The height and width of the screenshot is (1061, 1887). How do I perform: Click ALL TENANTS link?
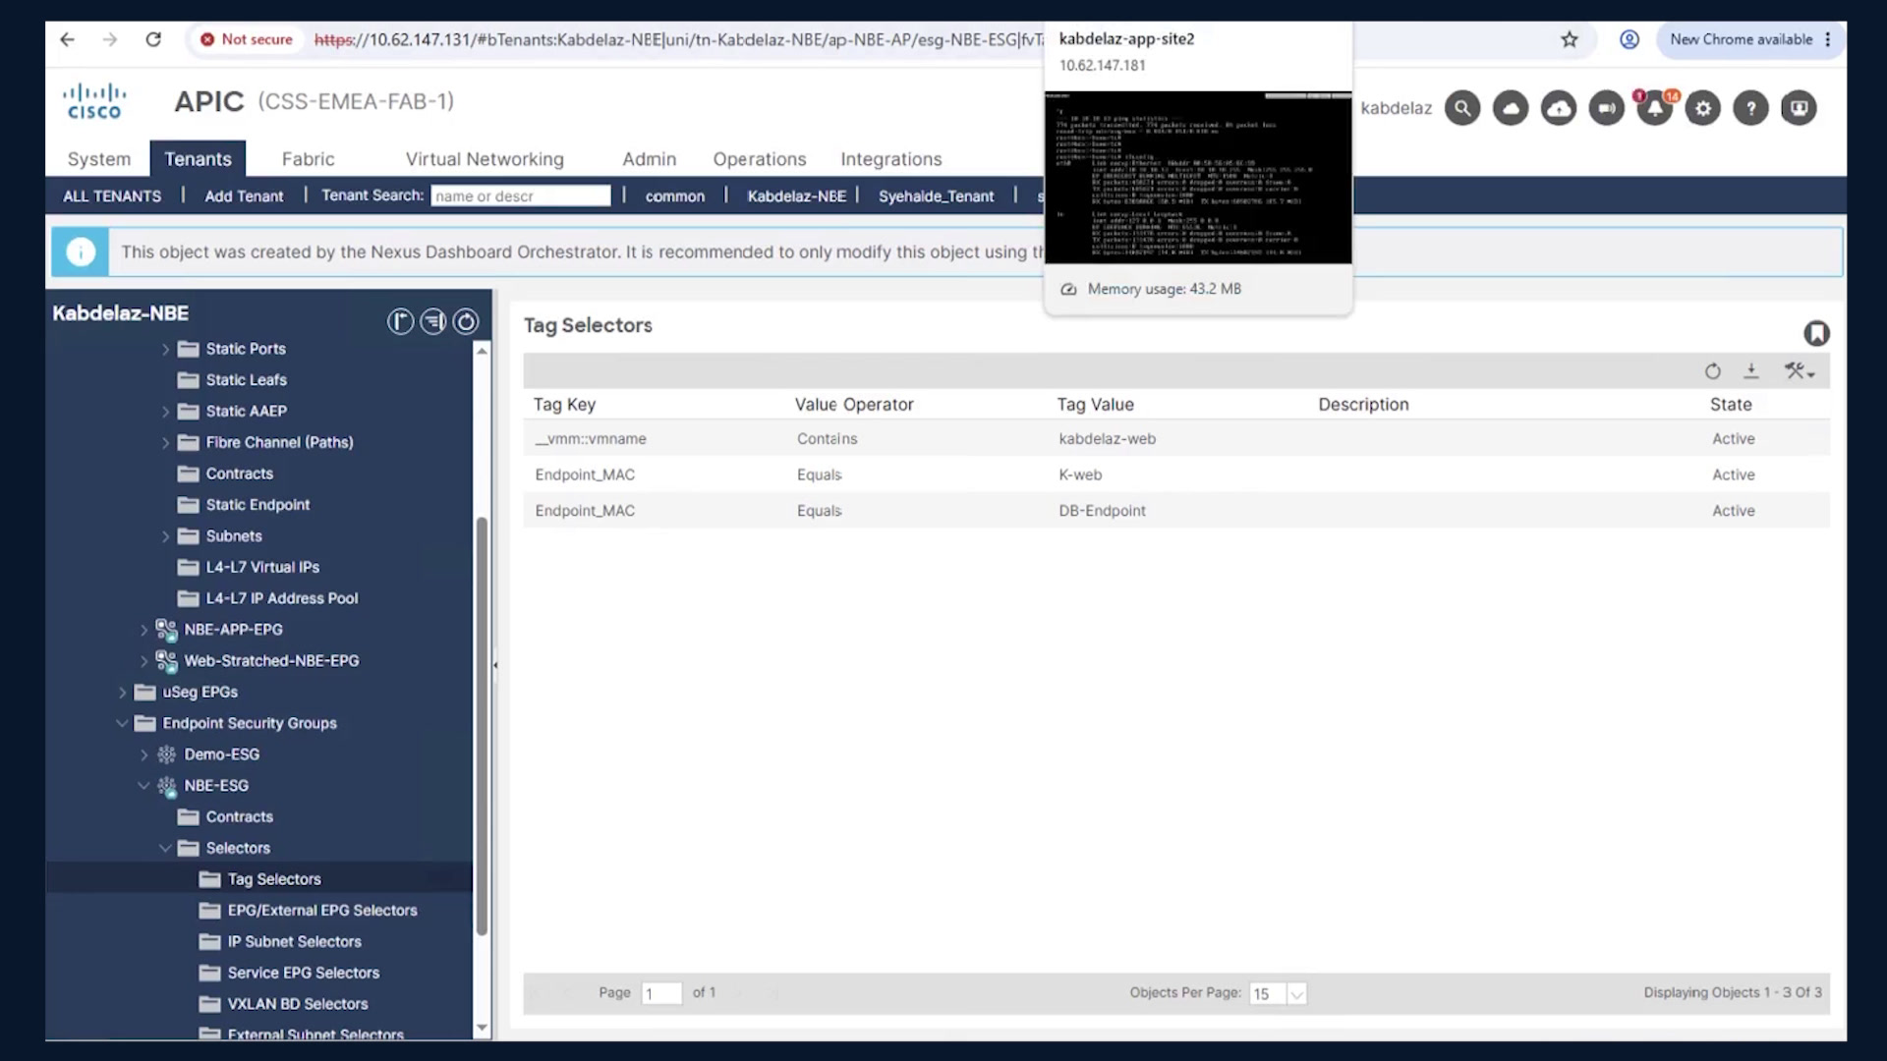(x=112, y=196)
